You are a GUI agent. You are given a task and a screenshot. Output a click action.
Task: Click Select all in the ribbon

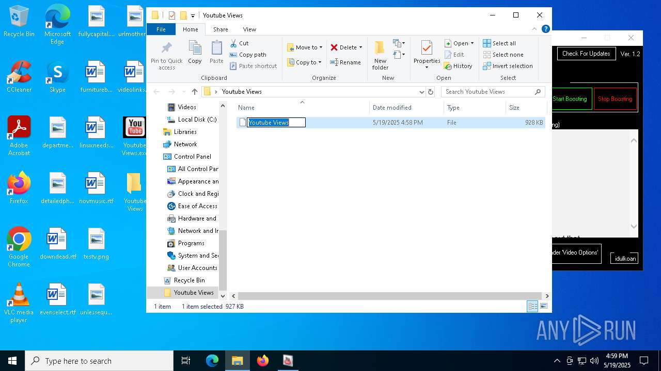(499, 43)
